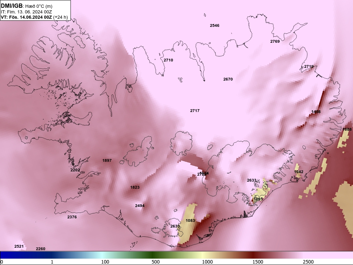Click the map value 1042

pyautogui.click(x=299, y=172)
